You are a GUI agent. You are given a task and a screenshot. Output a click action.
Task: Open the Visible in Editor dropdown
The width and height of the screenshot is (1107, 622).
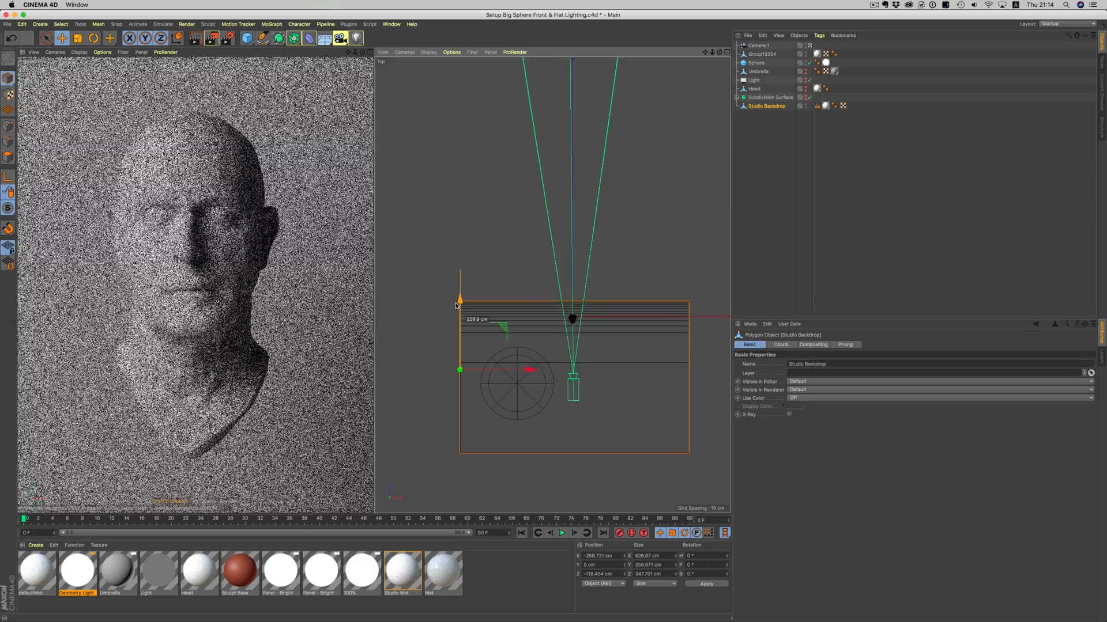[x=940, y=381]
